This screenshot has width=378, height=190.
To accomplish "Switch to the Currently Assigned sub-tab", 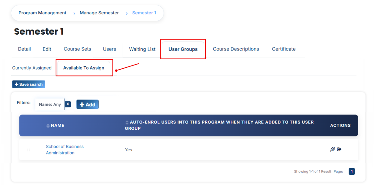I will pyautogui.click(x=32, y=68).
